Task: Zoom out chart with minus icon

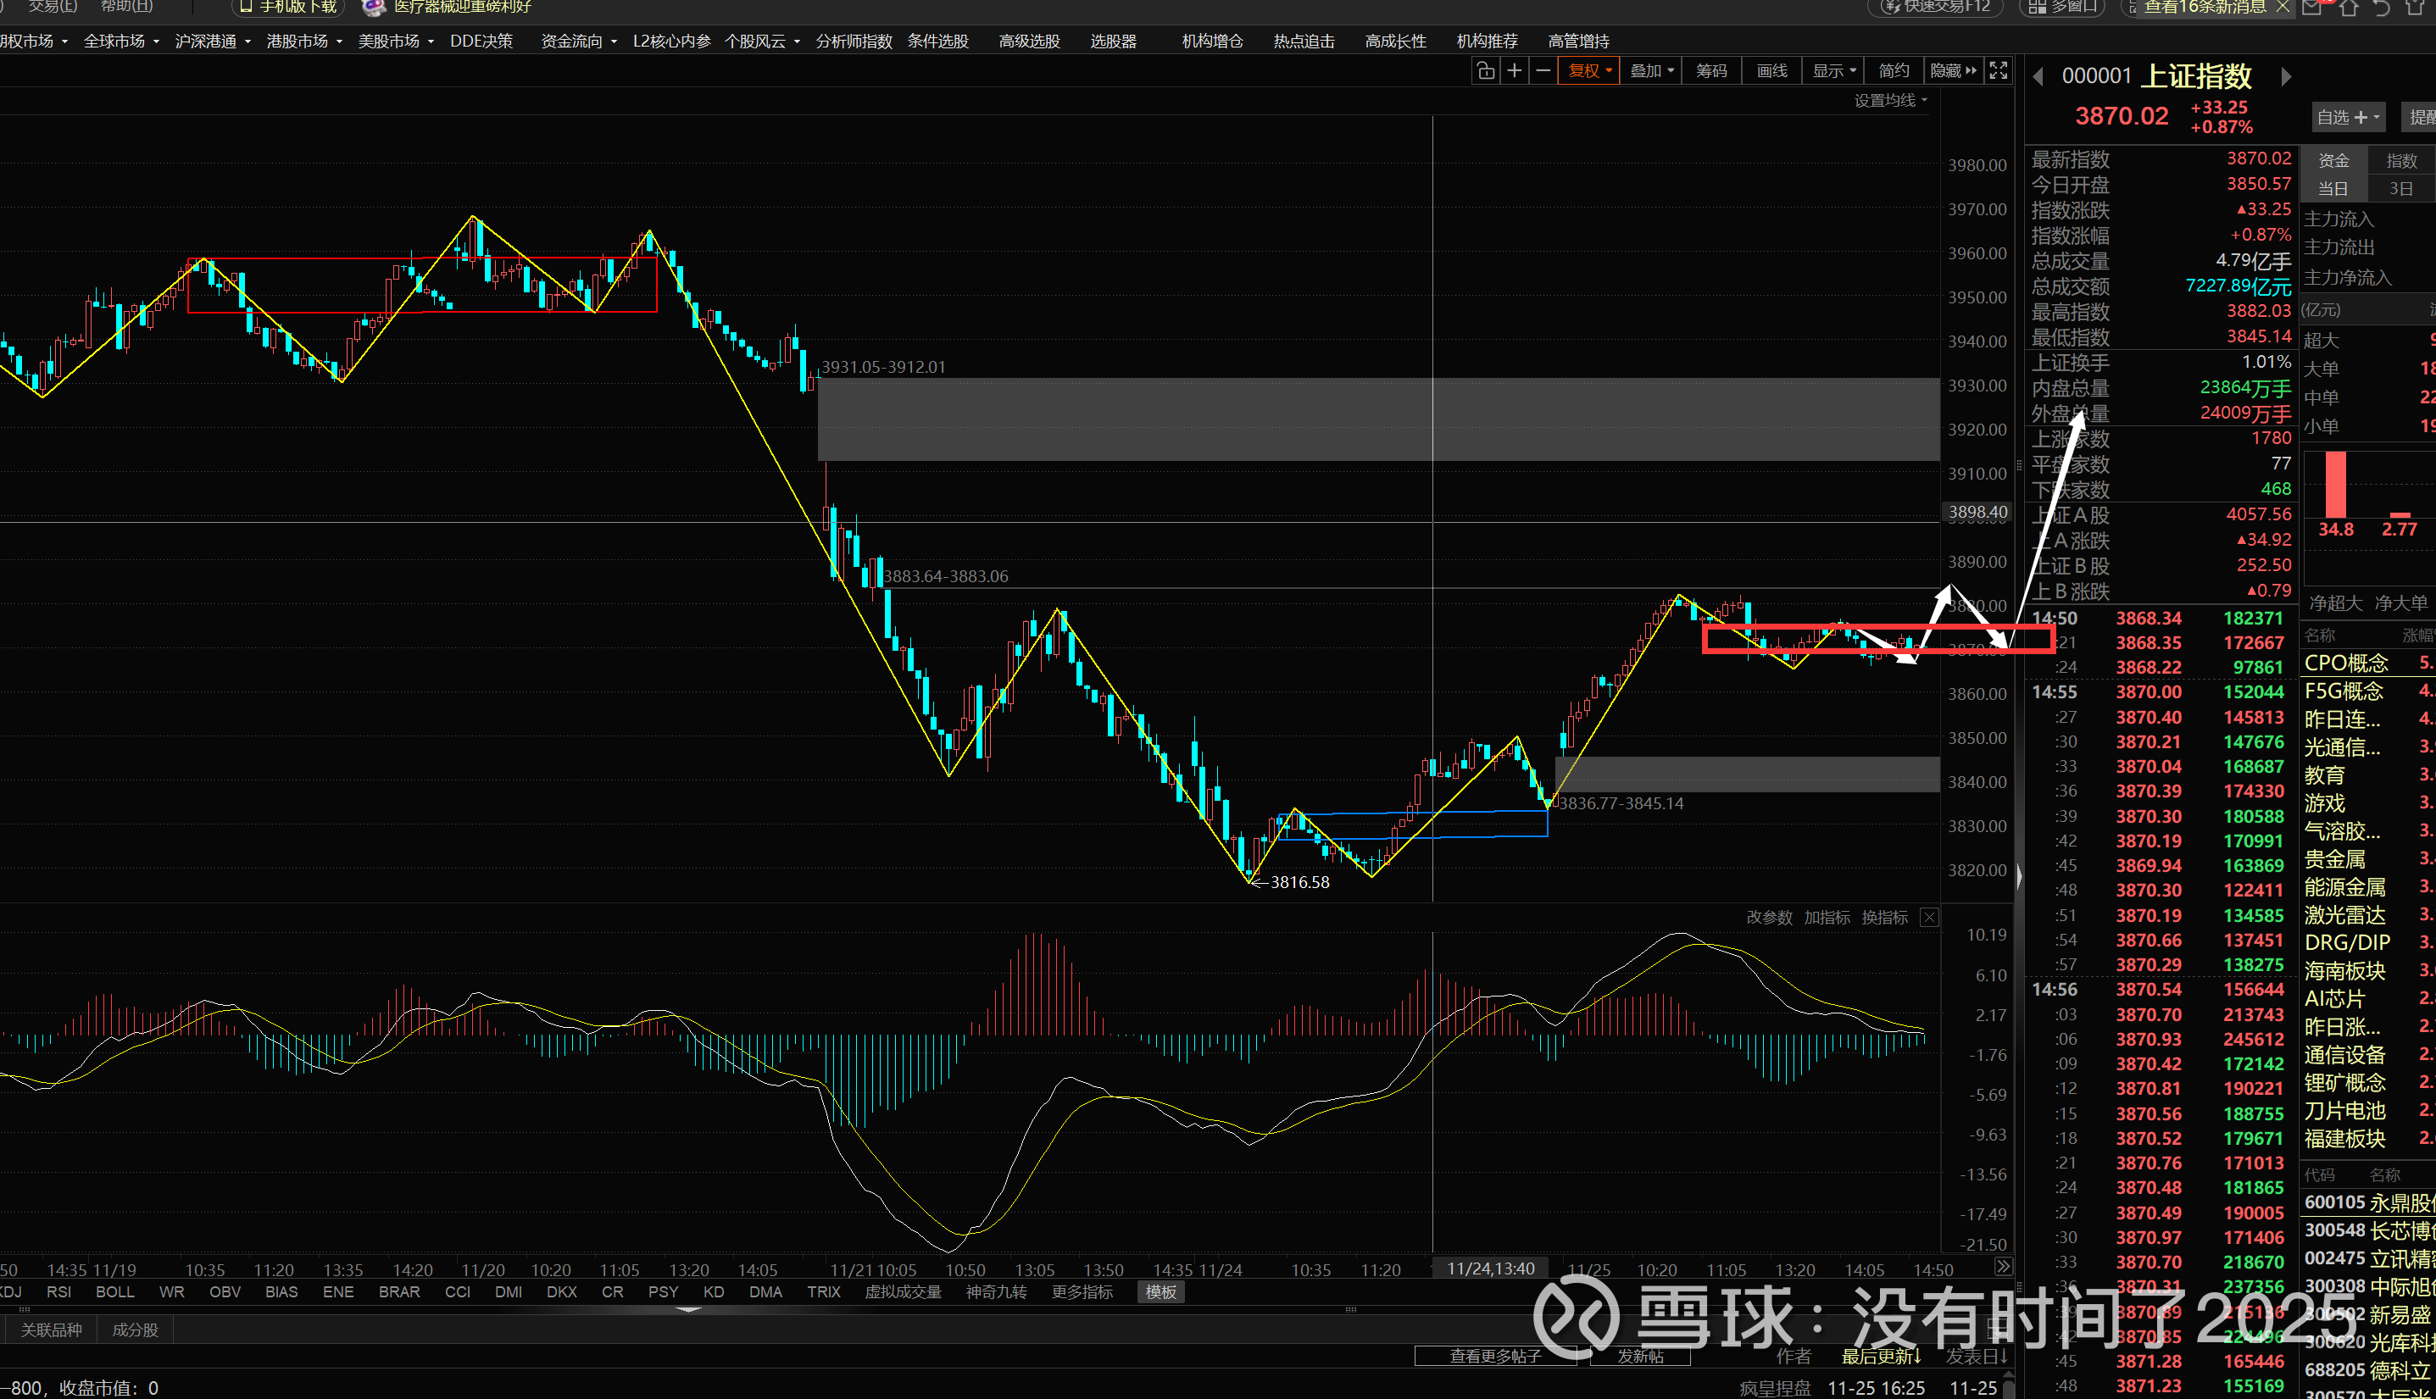Action: pyautogui.click(x=1543, y=70)
